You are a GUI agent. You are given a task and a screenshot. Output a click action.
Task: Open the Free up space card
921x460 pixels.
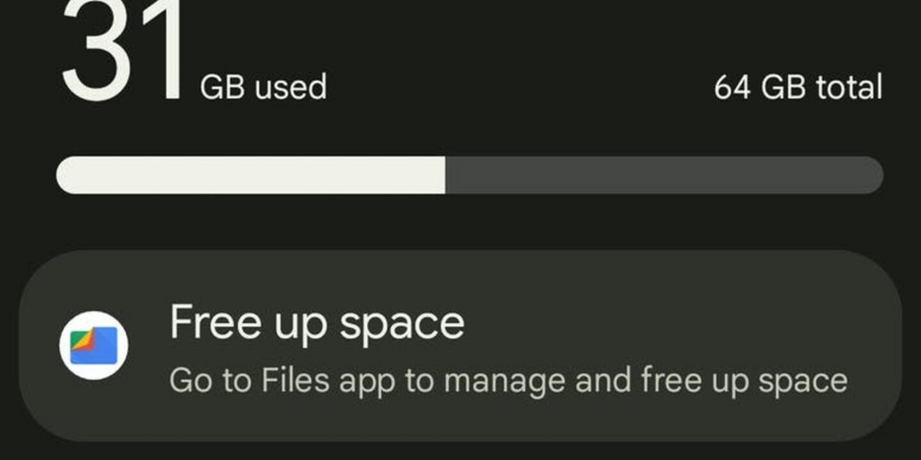[460, 346]
